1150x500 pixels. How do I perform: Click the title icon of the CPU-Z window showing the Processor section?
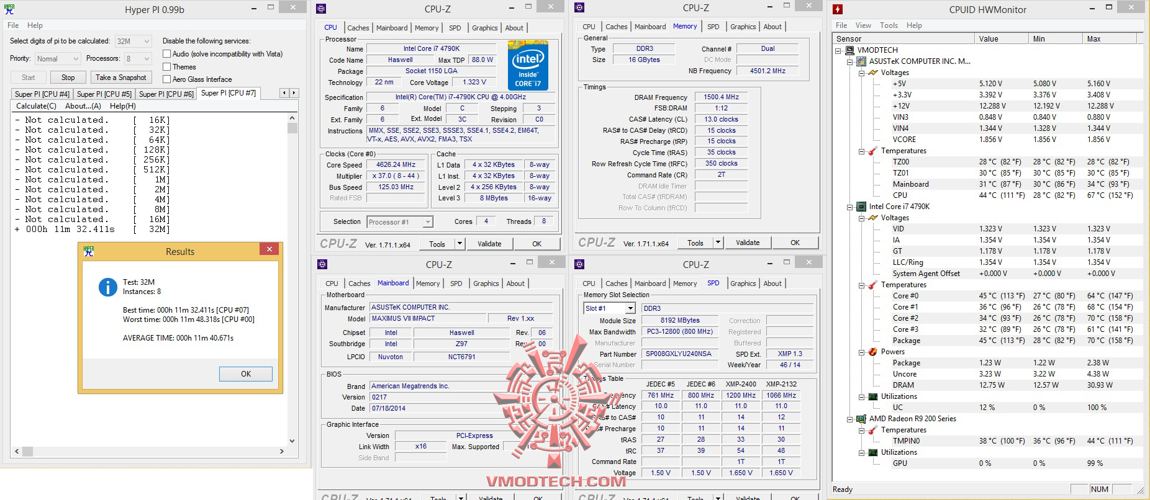pyautogui.click(x=322, y=9)
